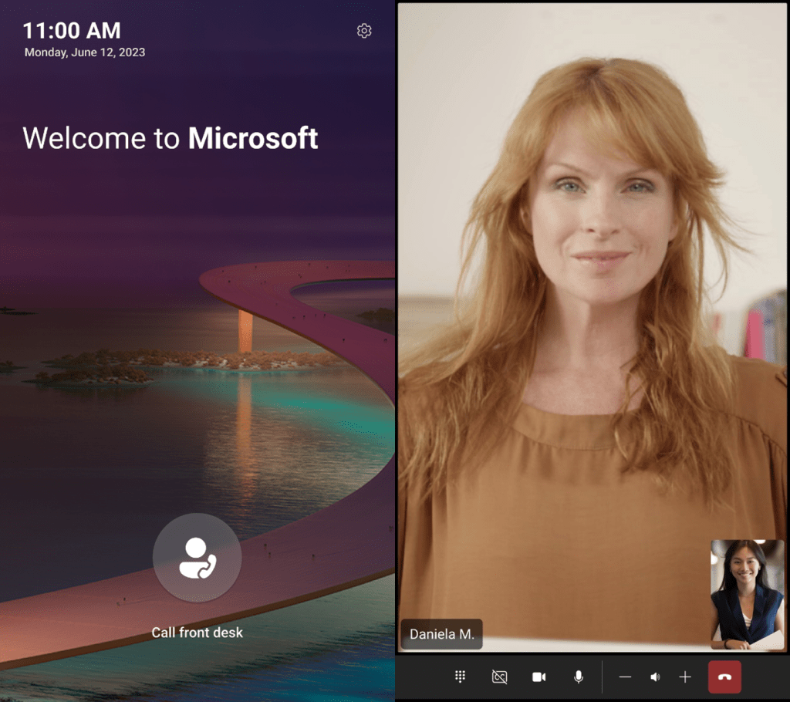The width and height of the screenshot is (790, 702).
Task: Decrease volume with the minus control
Action: tap(625, 677)
